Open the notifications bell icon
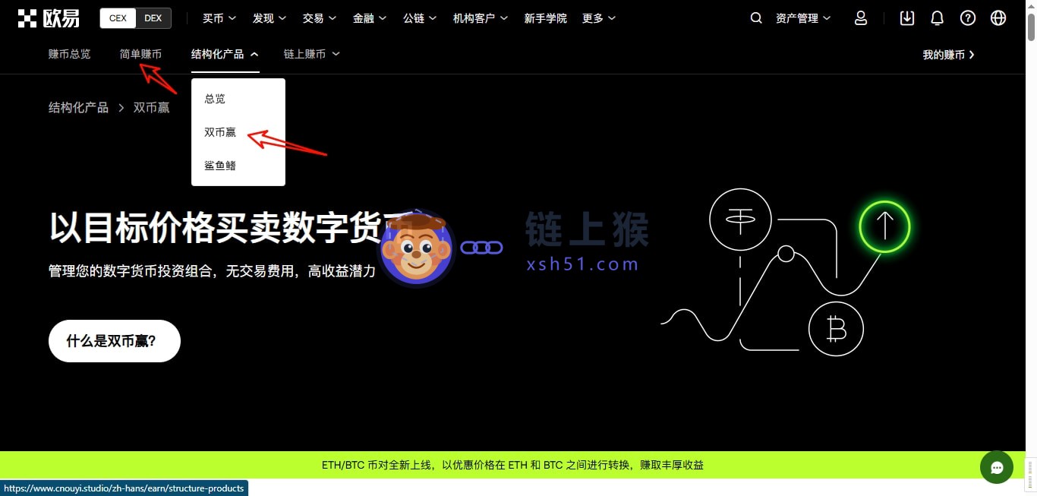This screenshot has width=1037, height=496. (x=938, y=18)
